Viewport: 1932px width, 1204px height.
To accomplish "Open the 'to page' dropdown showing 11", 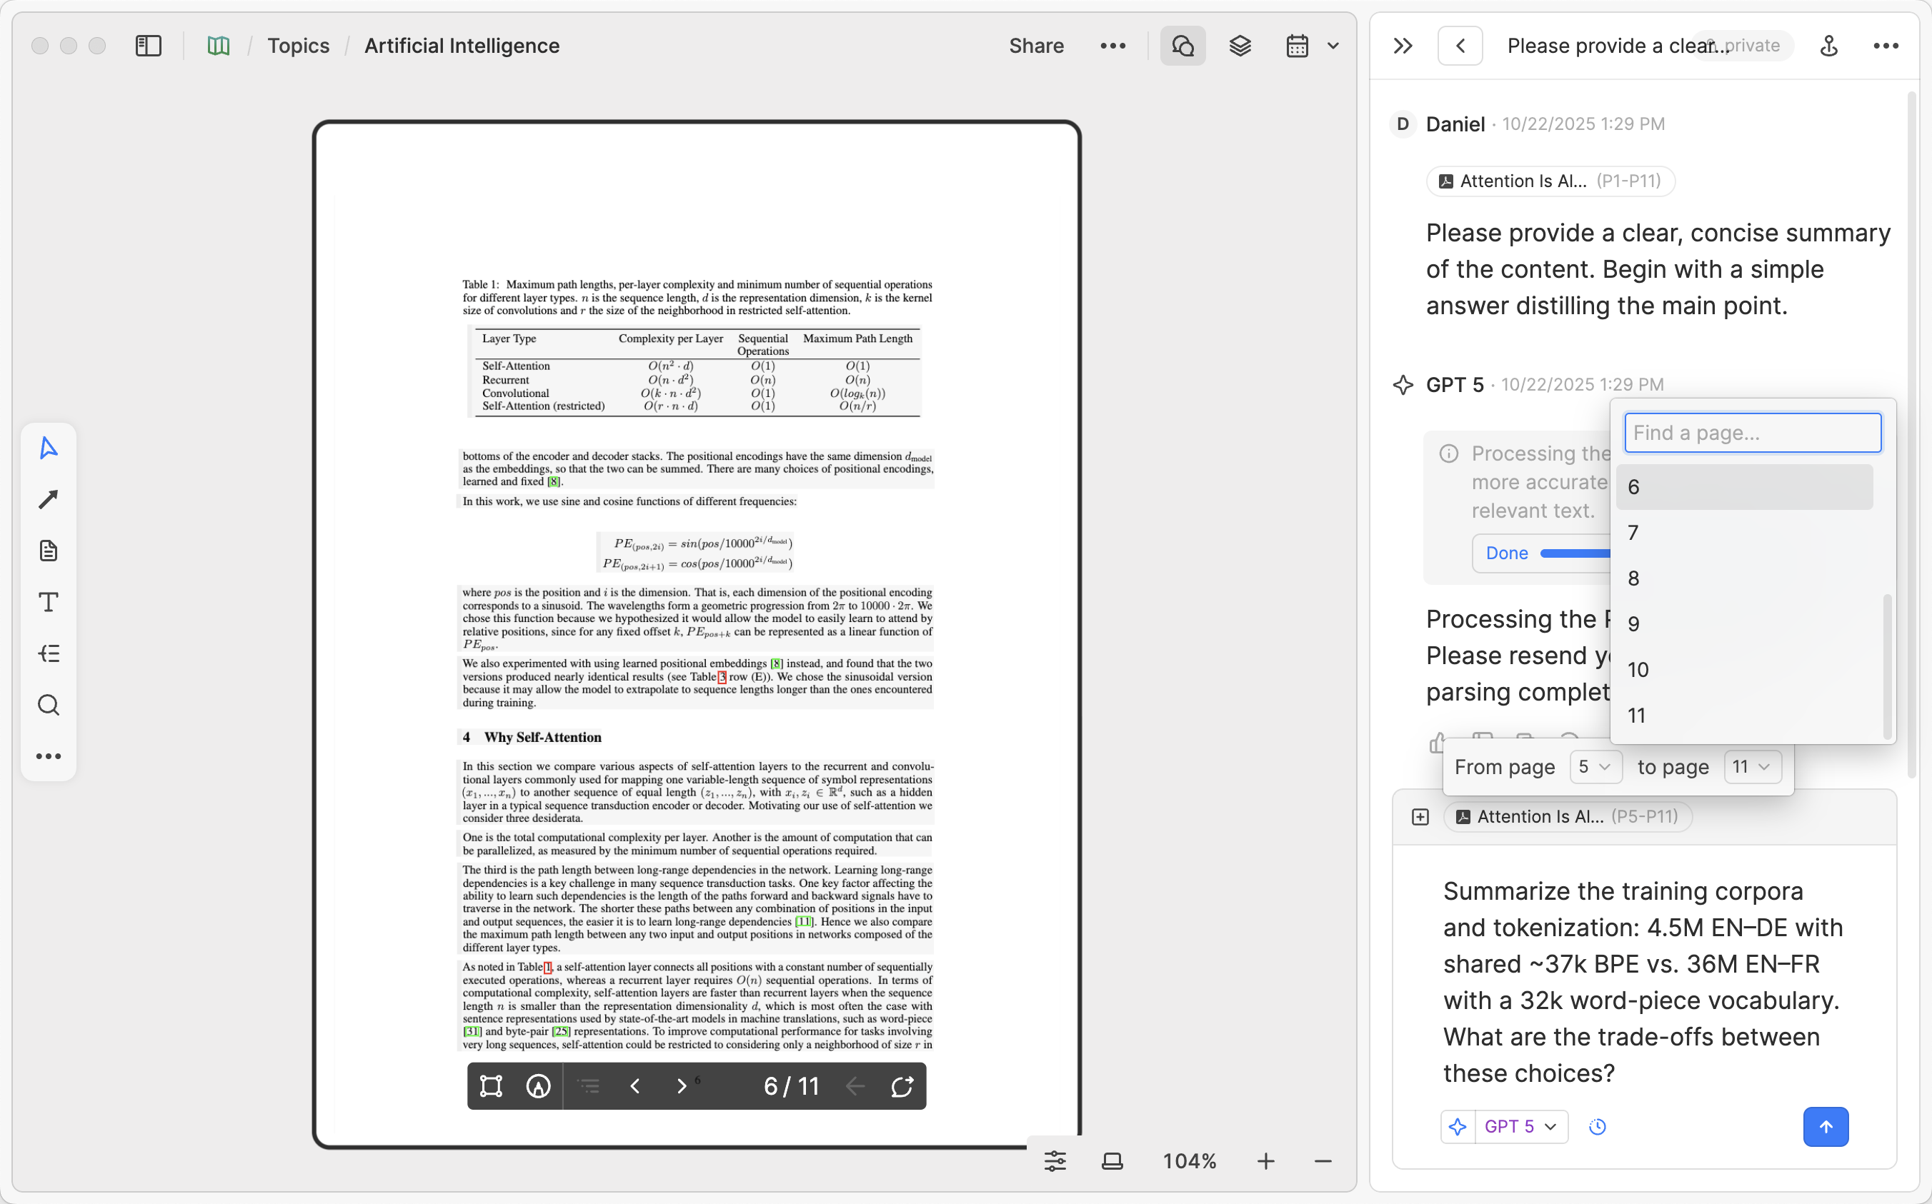I will click(x=1752, y=767).
